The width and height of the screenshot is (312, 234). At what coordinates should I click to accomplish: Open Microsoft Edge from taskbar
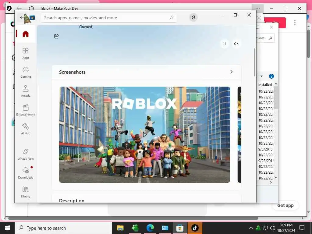click(x=150, y=228)
